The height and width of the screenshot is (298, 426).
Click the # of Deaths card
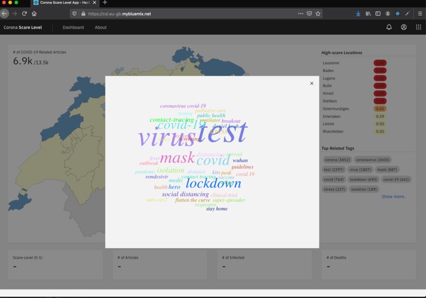[369, 265]
